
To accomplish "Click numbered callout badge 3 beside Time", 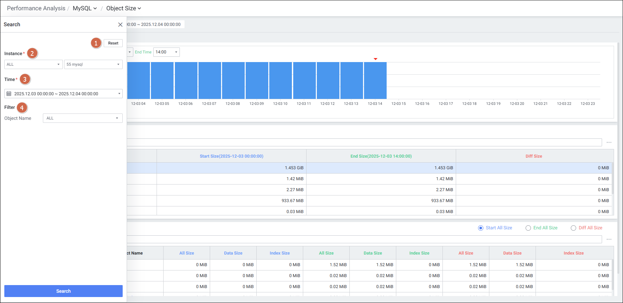I will point(25,79).
